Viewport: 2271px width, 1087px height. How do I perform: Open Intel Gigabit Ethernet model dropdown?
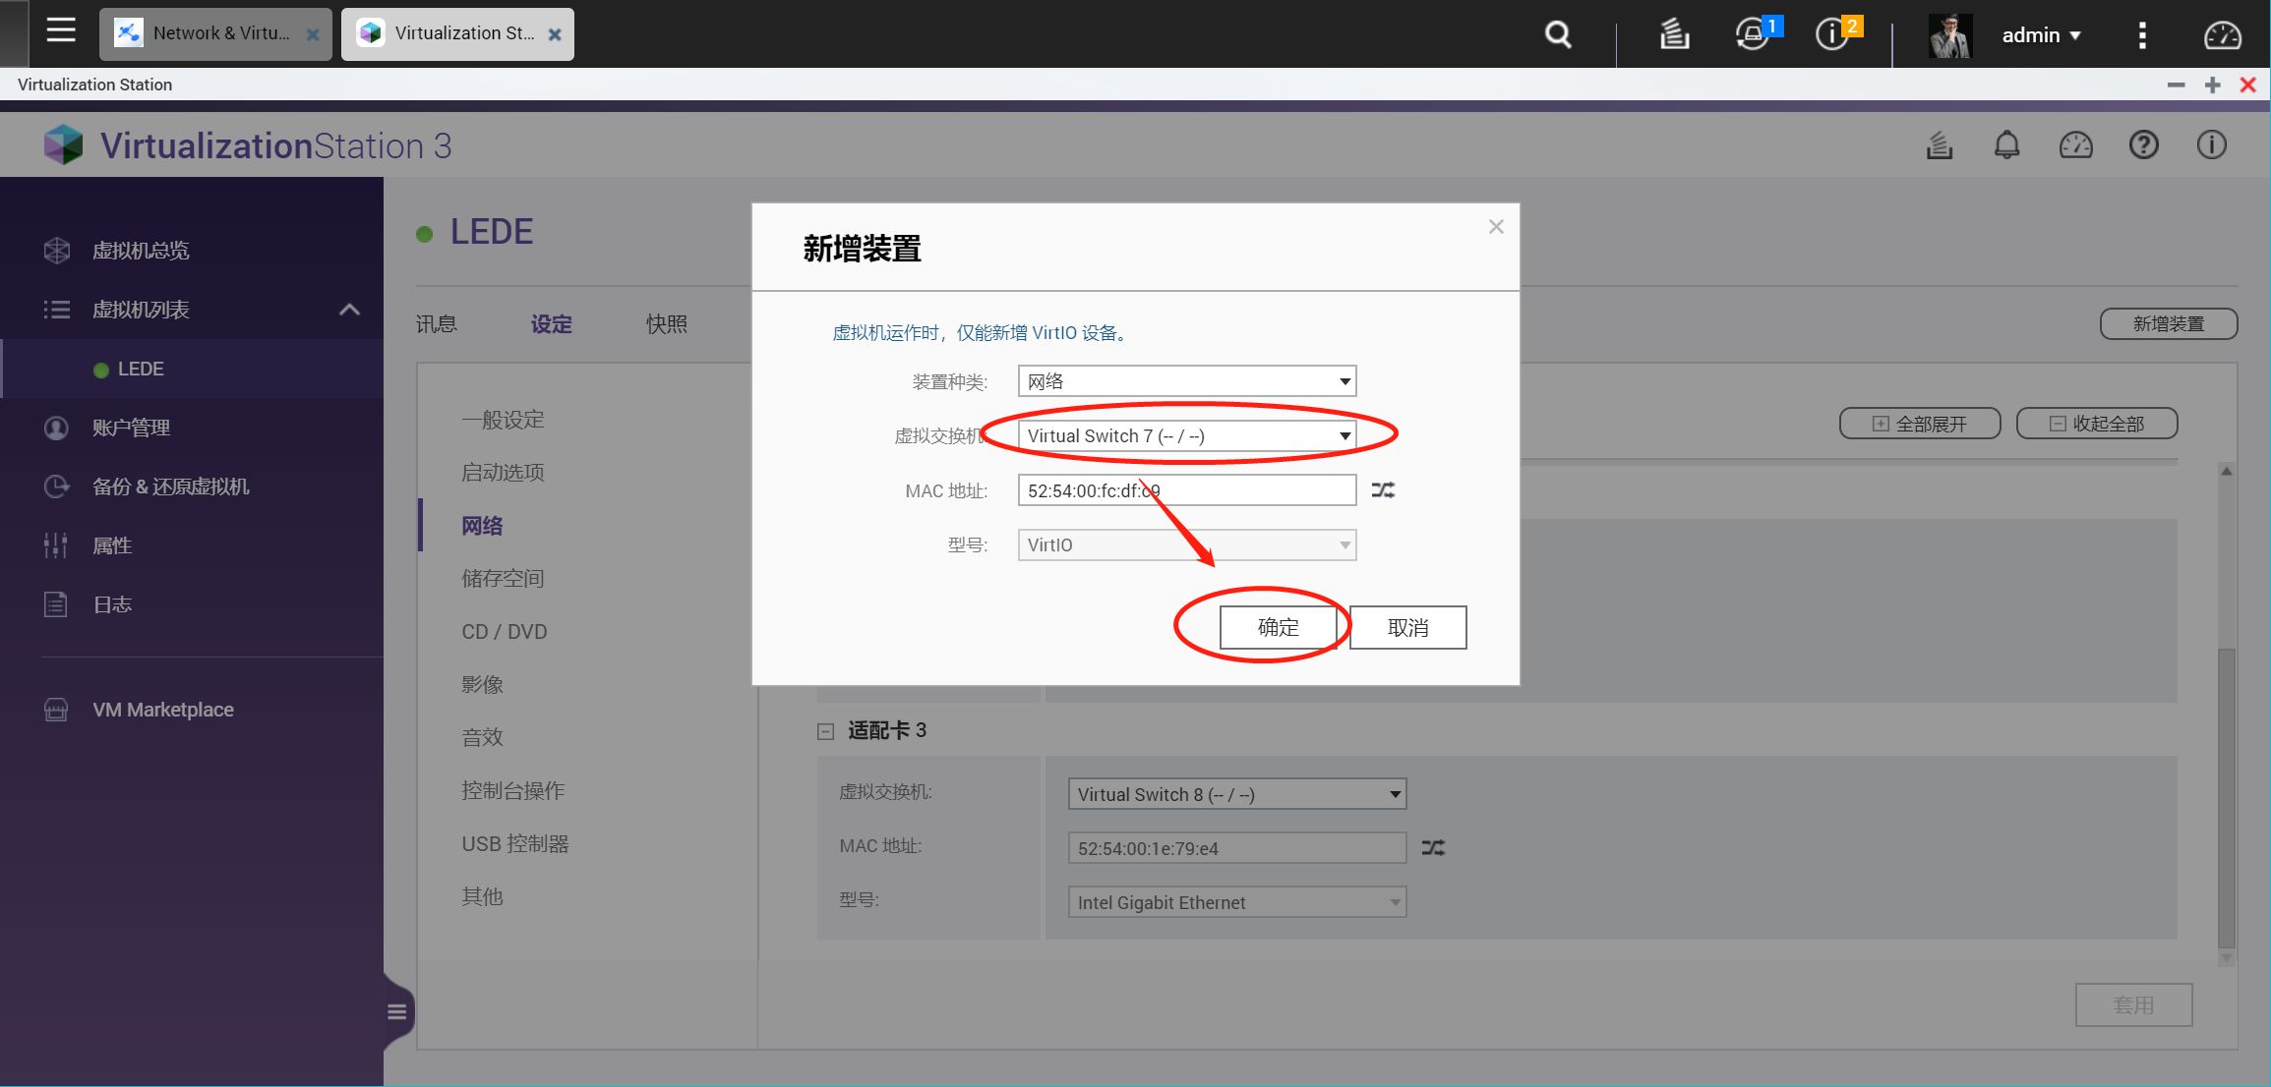pos(1237,902)
